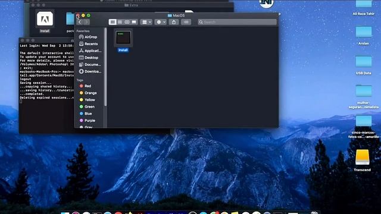Viewport: 381px width, 214px height.
Task: Select the Purple tag in sidebar
Action: [88, 120]
